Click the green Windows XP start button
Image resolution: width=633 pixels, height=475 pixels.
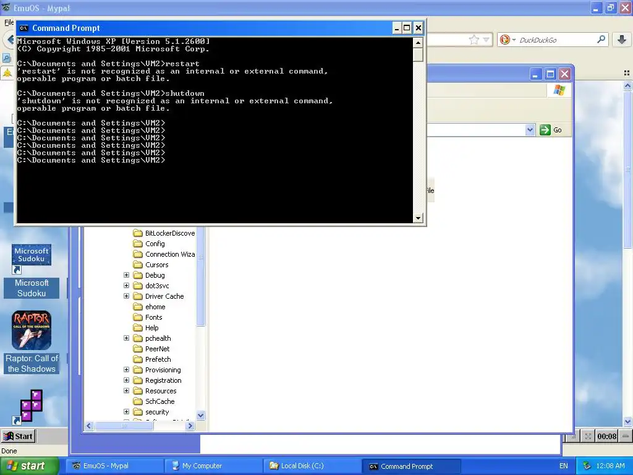tap(29, 466)
